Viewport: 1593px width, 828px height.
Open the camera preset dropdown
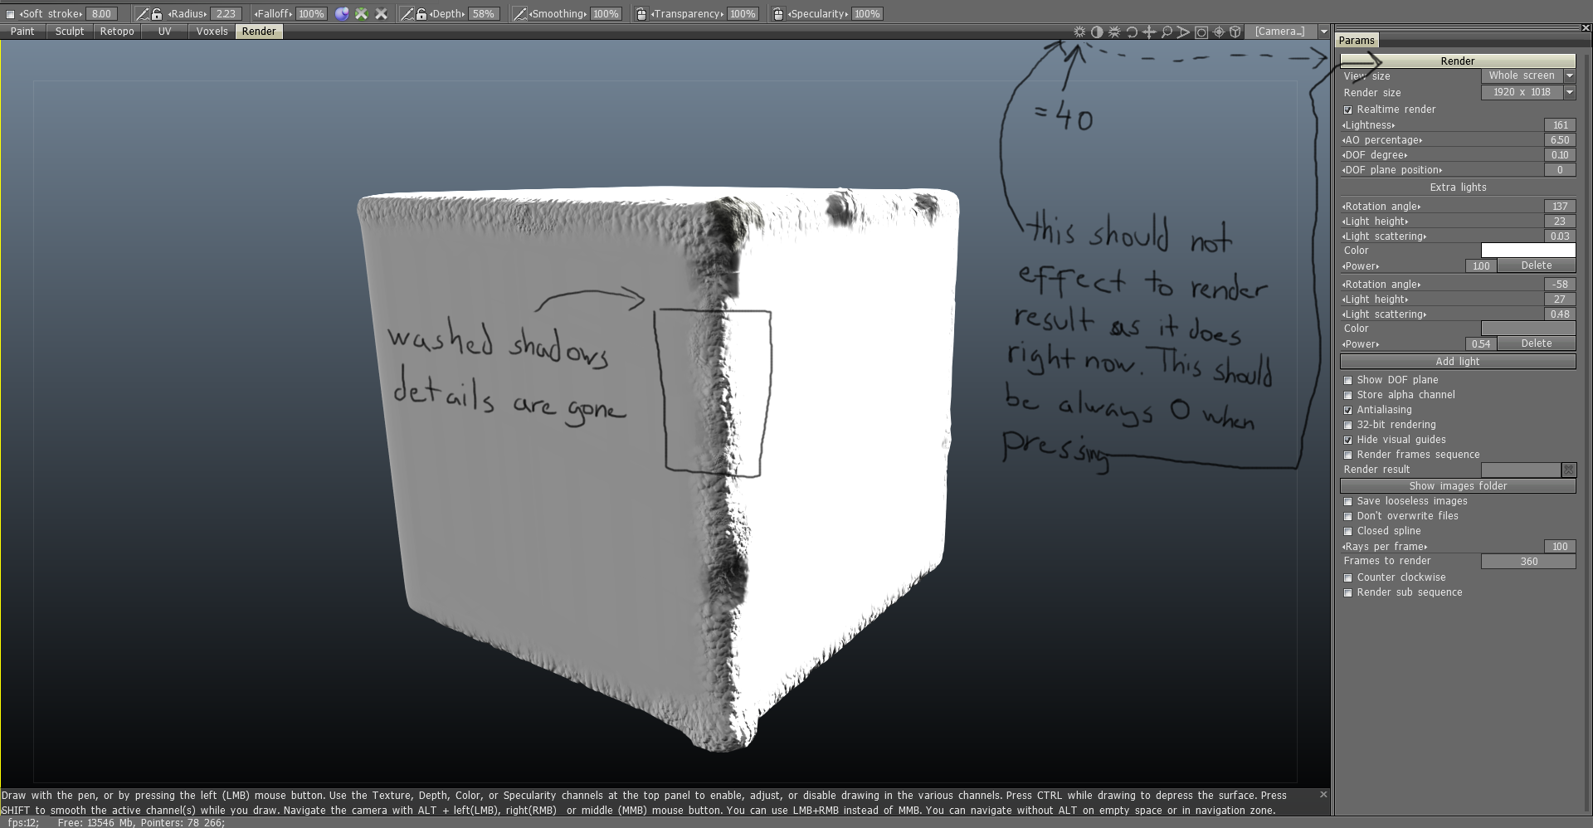coord(1323,32)
